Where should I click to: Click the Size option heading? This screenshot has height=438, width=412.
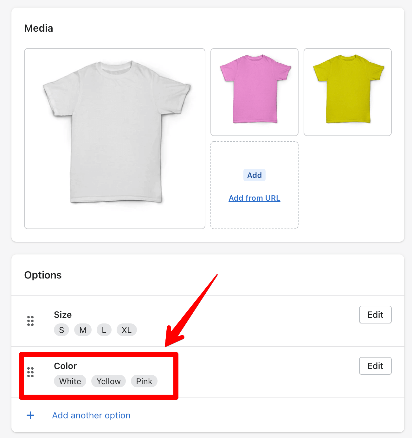(x=63, y=315)
